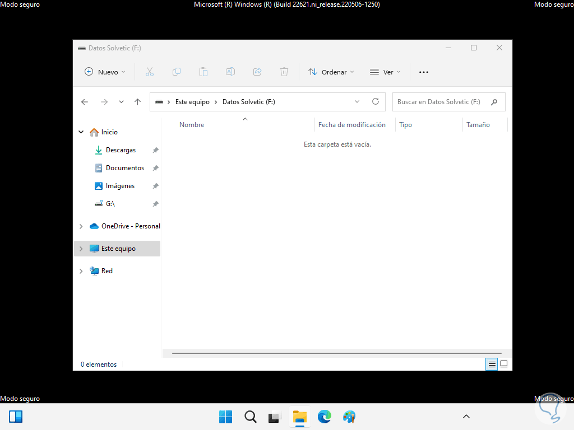Sort by Tamaño column header
The height and width of the screenshot is (430, 574).
478,125
